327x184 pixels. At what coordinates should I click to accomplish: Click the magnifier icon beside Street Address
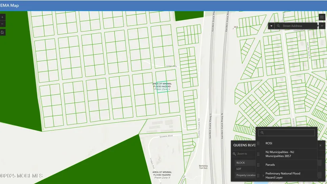279,26
